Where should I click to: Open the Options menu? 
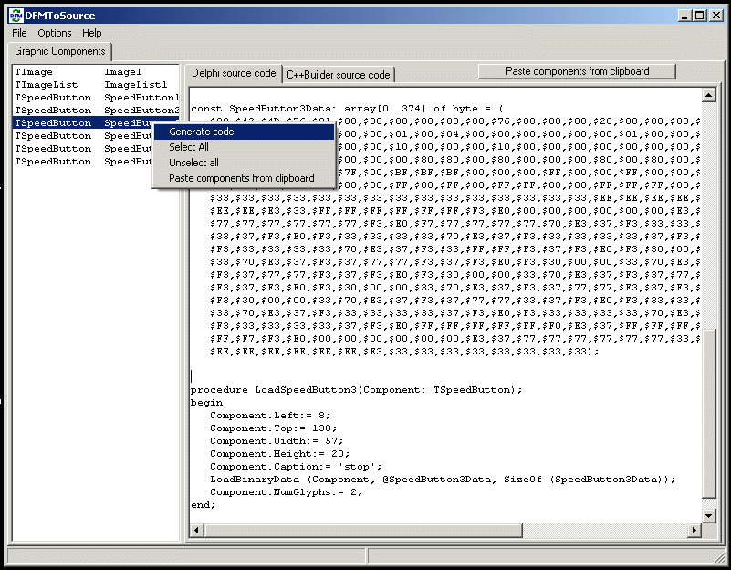[55, 33]
